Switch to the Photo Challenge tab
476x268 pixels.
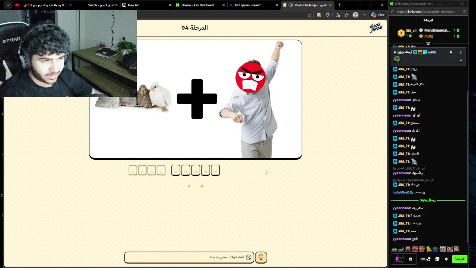click(308, 5)
